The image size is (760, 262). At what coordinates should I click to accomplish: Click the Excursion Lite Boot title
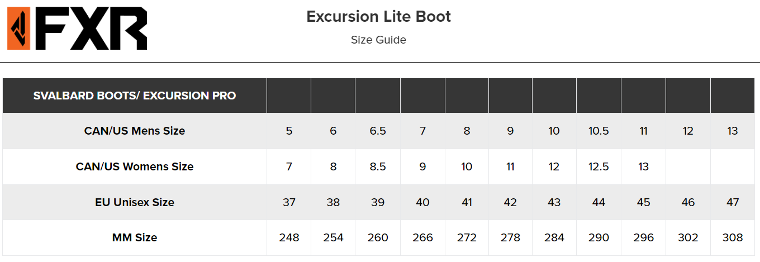pos(378,17)
